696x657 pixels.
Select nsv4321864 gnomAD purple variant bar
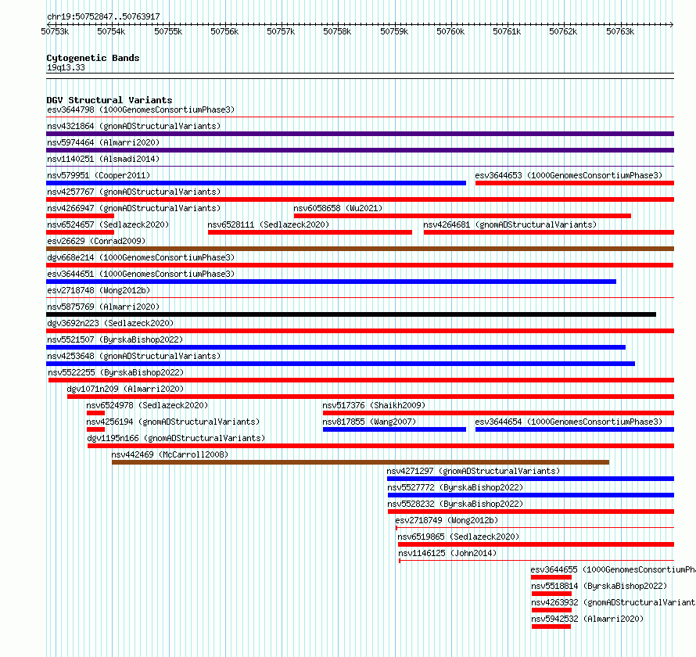point(360,134)
